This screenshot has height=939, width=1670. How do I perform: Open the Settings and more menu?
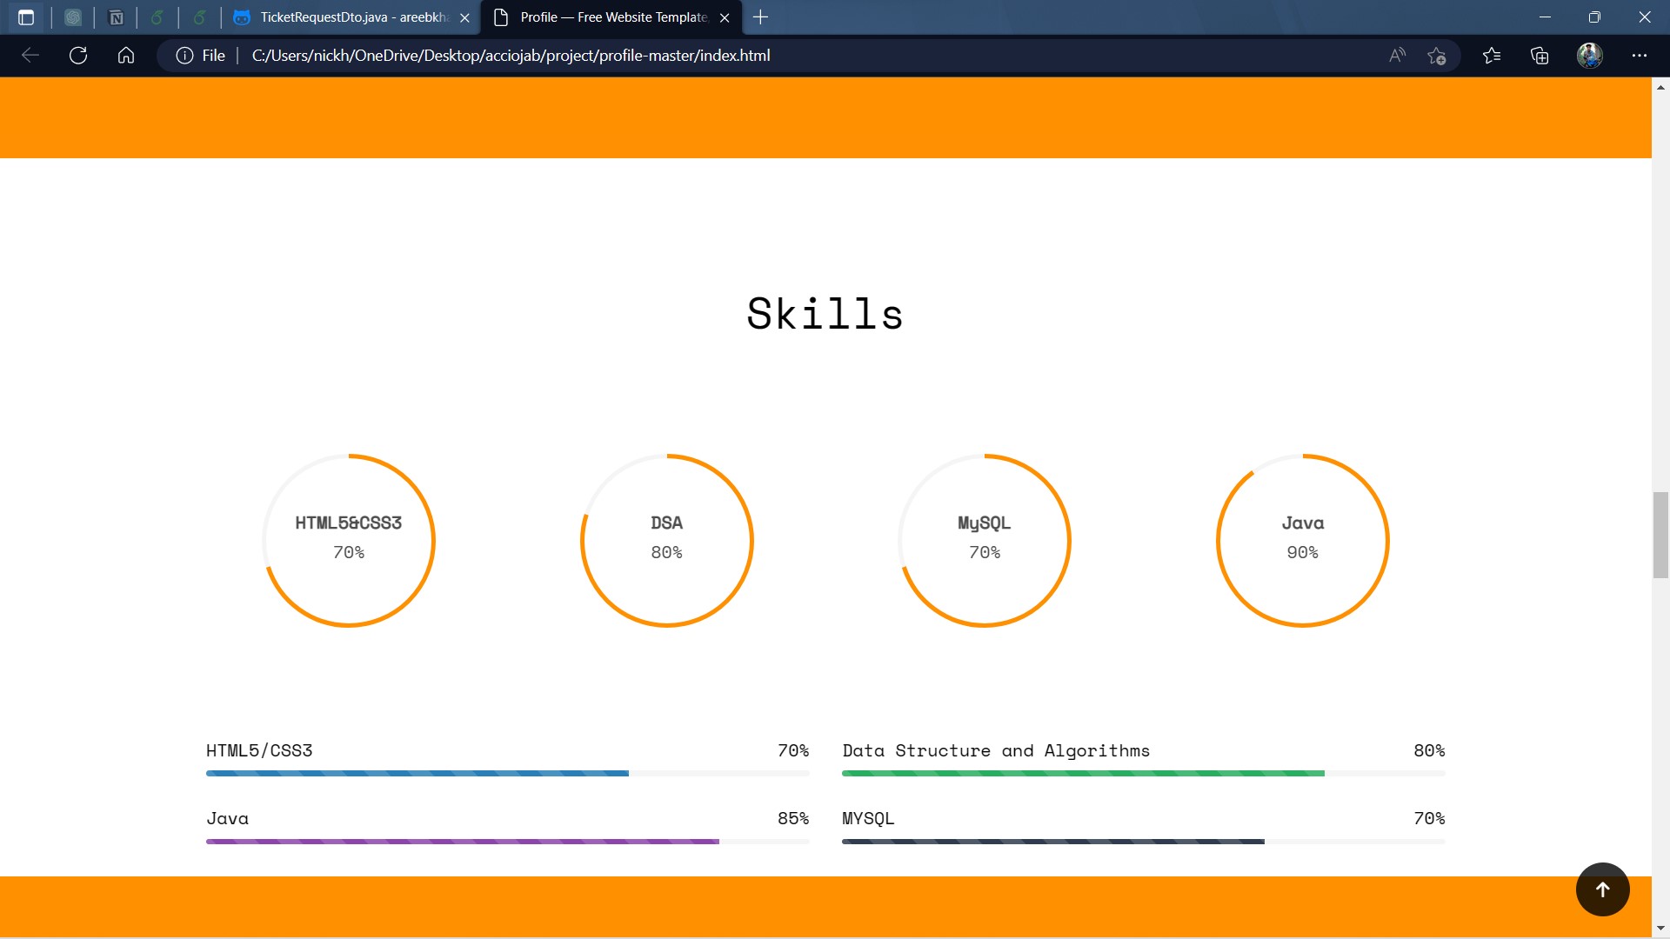pos(1640,55)
